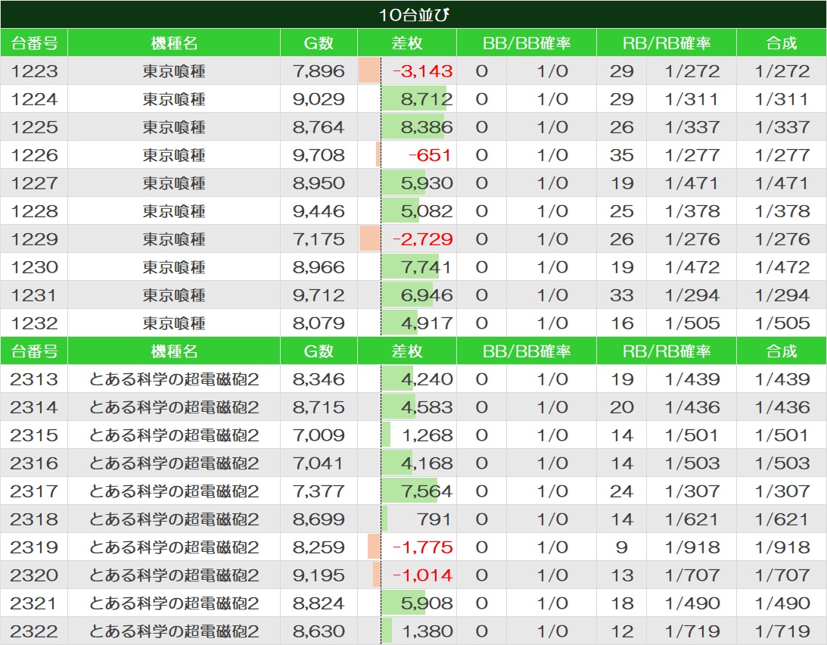Click とある科学の超電磁砲2 in row 2321
The height and width of the screenshot is (645, 827).
click(x=174, y=603)
